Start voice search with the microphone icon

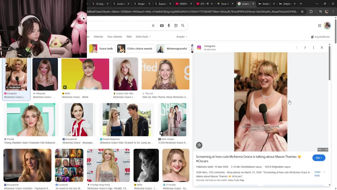pos(169,26)
